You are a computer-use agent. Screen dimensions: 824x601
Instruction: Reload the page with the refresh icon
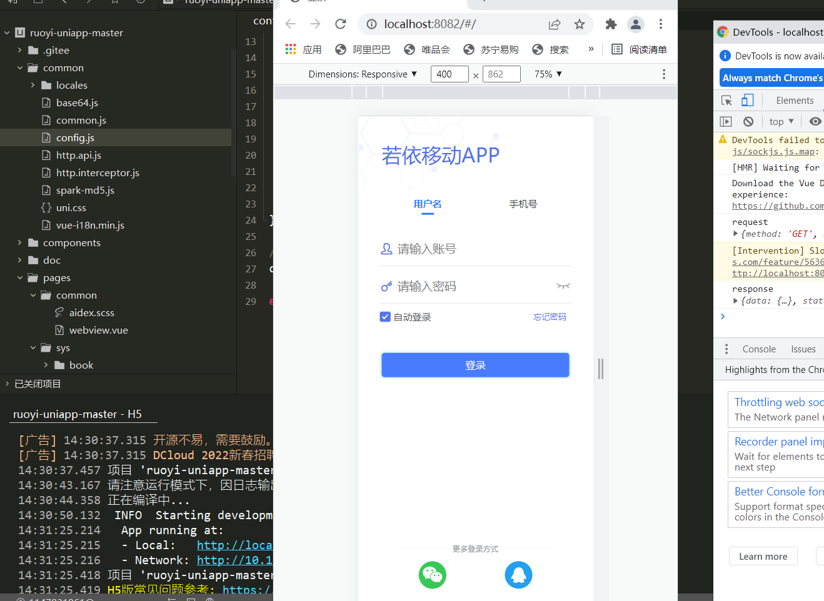click(340, 24)
